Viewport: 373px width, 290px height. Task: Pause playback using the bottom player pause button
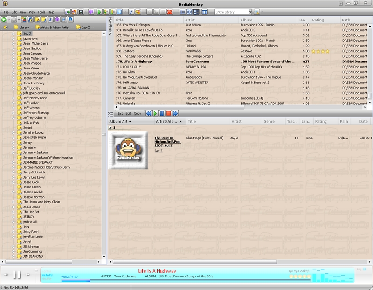coord(16,275)
